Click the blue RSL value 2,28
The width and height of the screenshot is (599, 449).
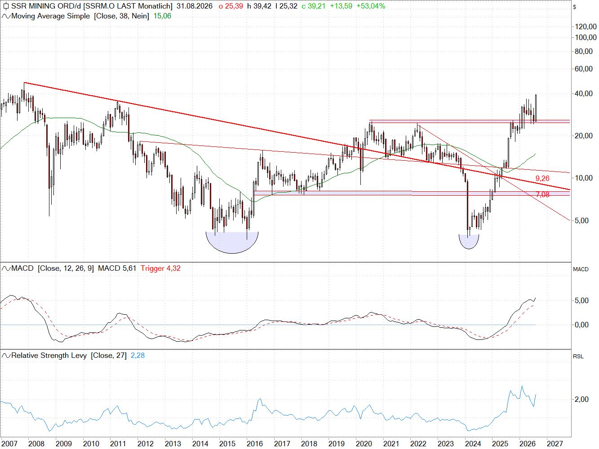click(138, 356)
